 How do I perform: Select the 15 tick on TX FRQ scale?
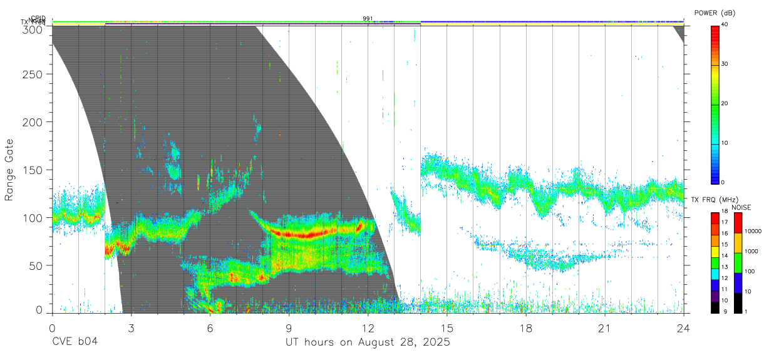(725, 245)
